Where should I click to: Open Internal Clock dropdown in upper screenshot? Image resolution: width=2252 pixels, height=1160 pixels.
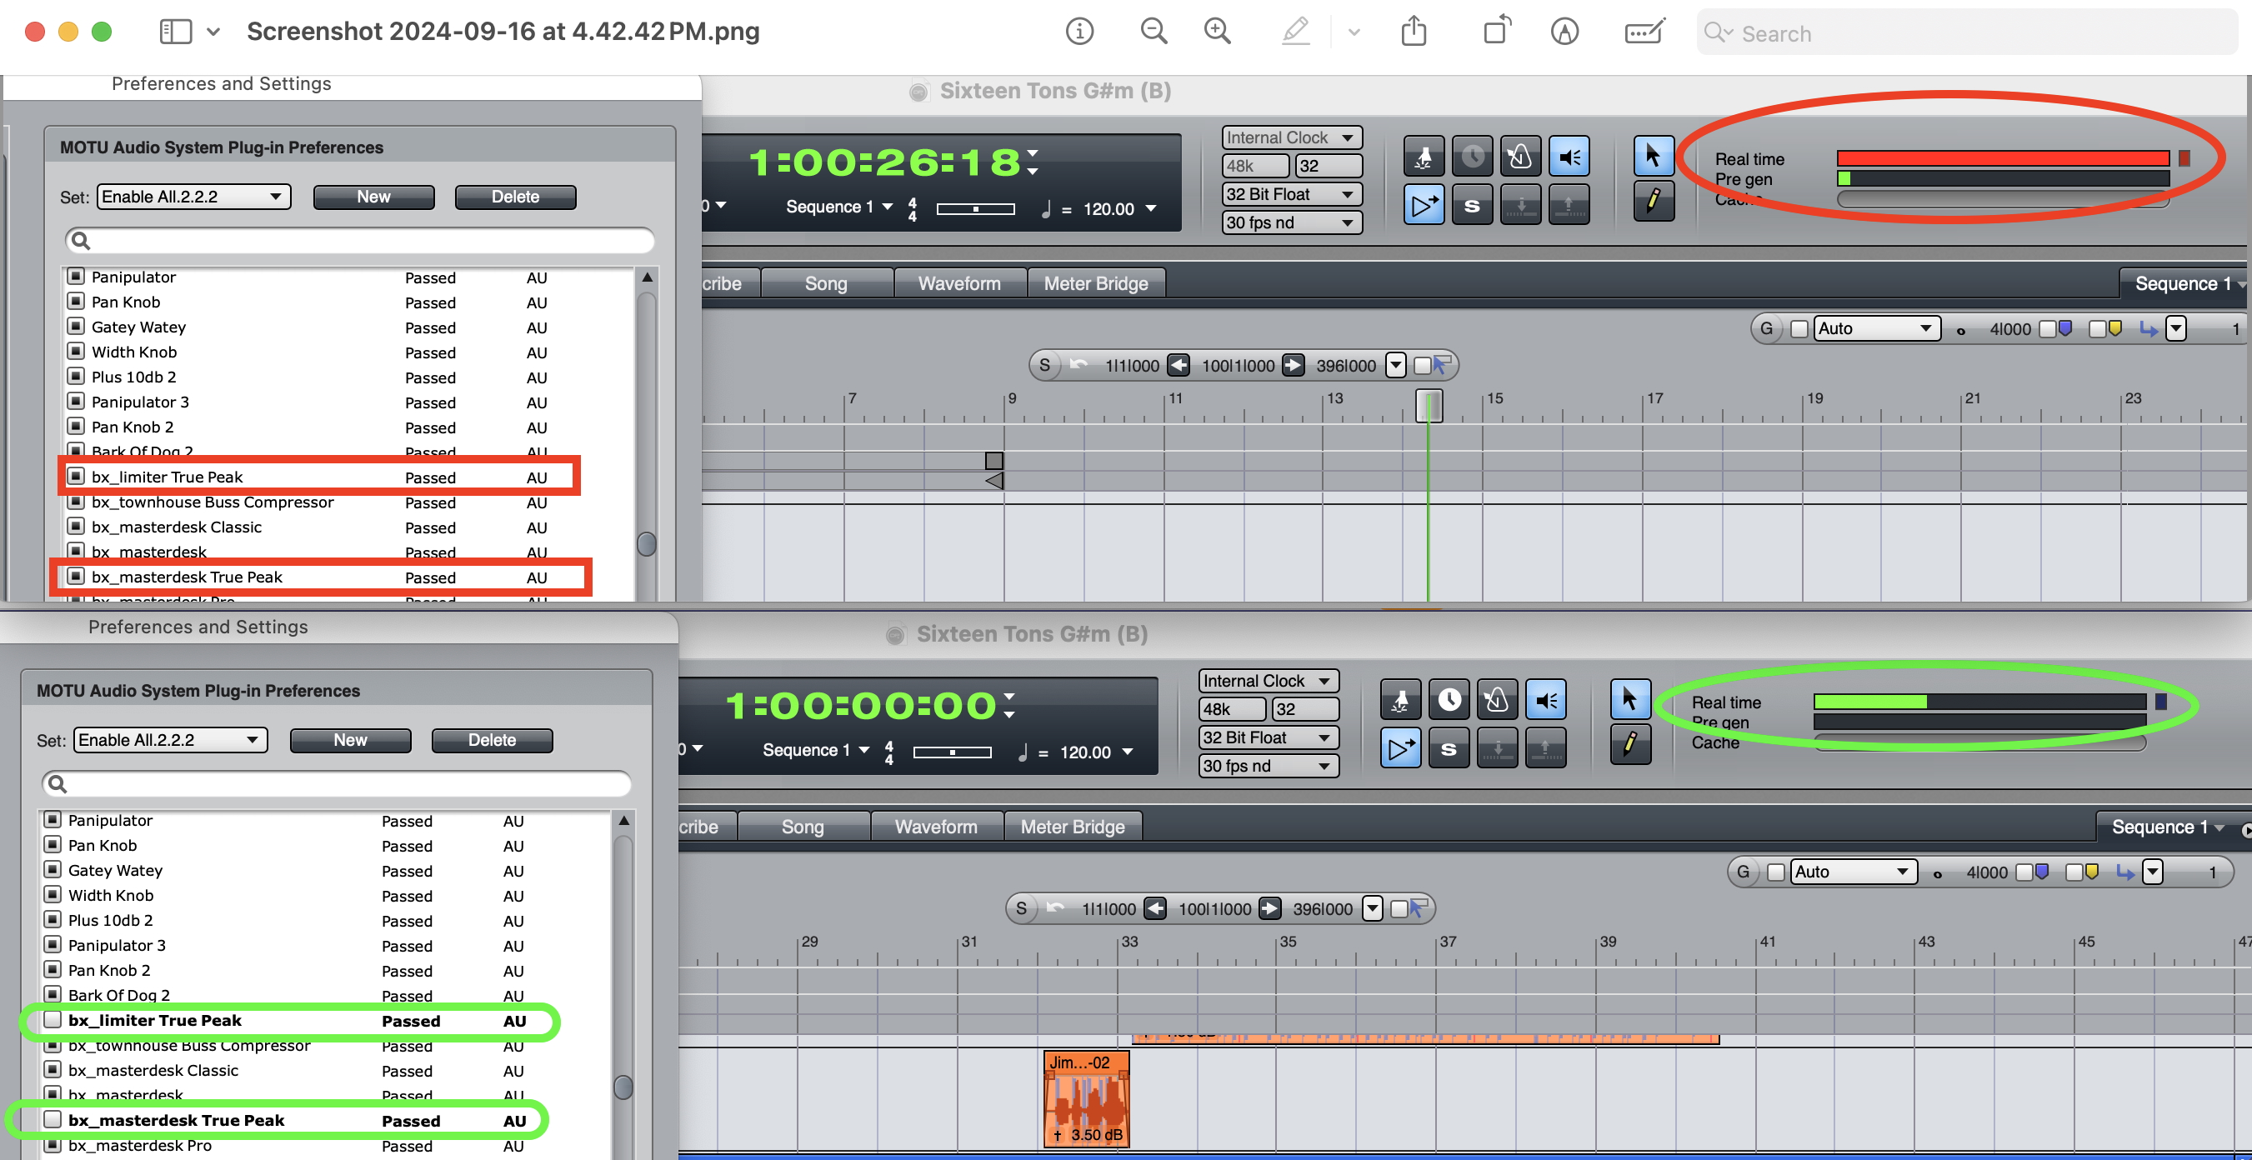[x=1292, y=137]
